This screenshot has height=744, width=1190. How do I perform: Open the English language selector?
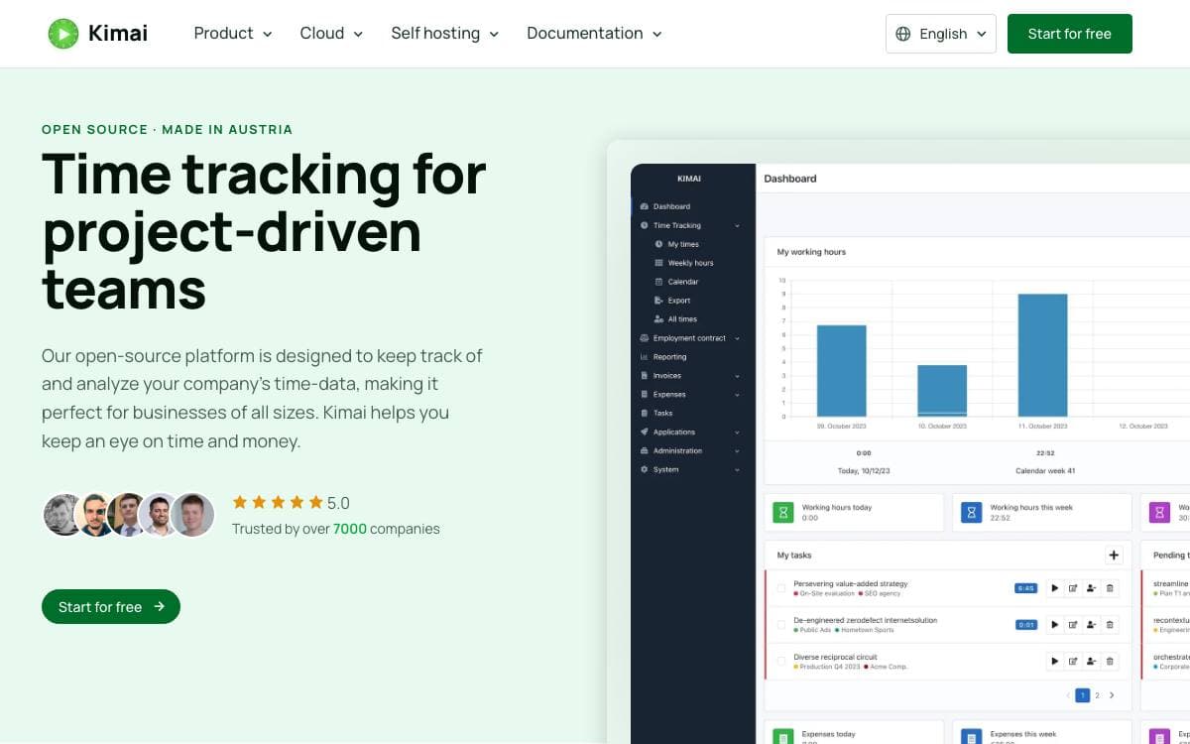[941, 34]
